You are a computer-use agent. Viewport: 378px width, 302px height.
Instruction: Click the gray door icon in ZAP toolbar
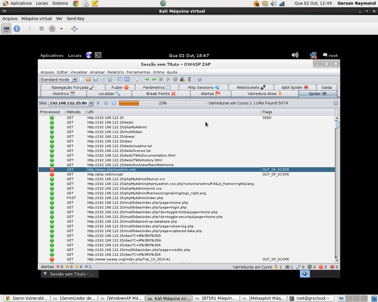189,79
